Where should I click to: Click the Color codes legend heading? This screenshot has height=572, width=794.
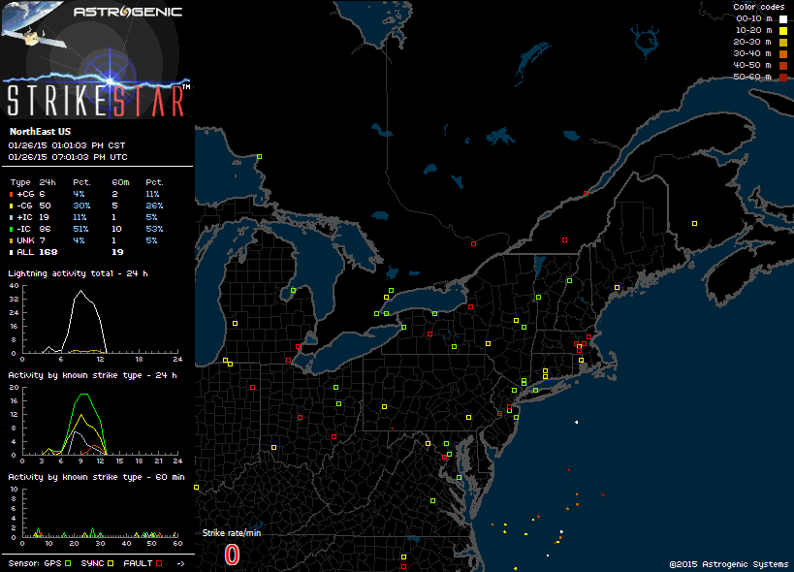[x=758, y=7]
